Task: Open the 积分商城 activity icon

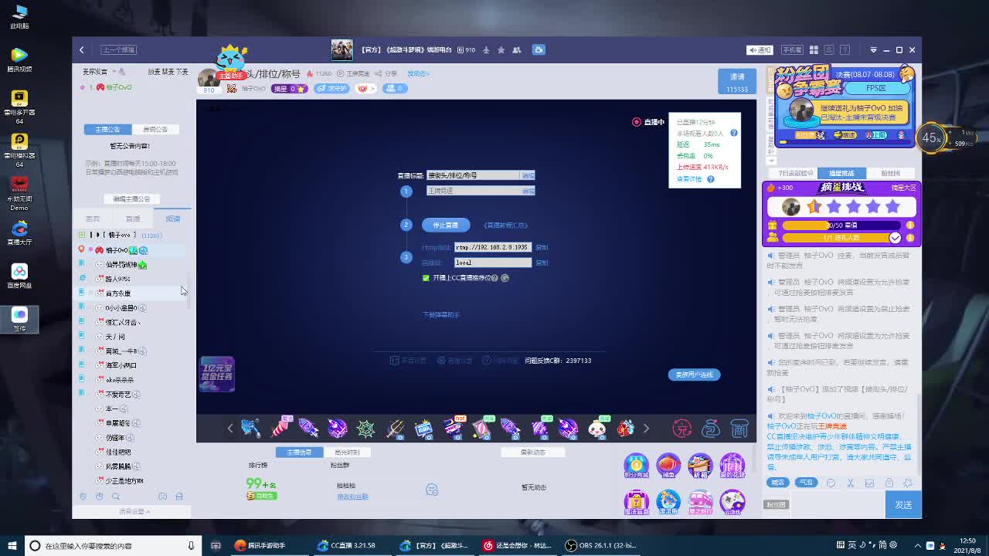Action: coord(637,465)
